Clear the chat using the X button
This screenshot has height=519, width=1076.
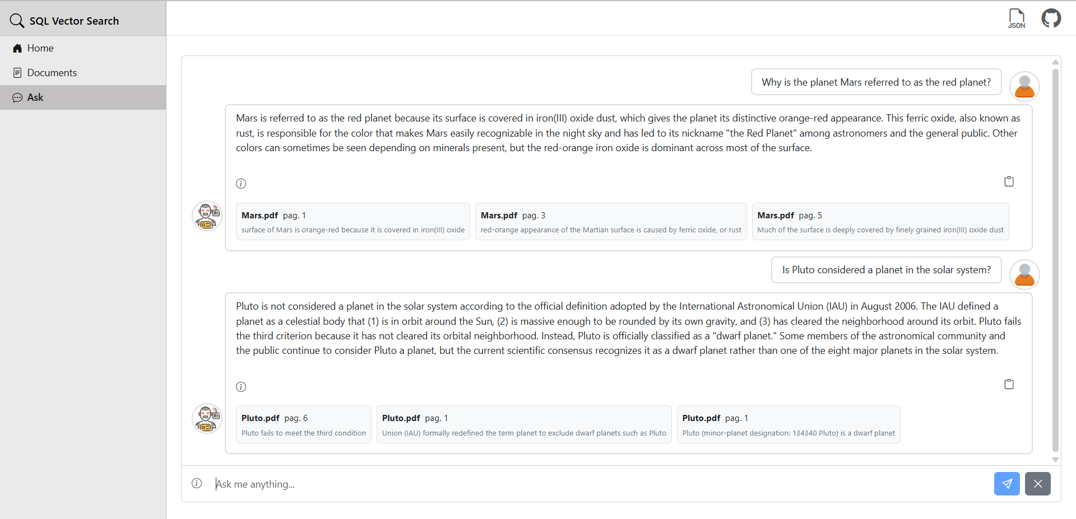tap(1038, 483)
